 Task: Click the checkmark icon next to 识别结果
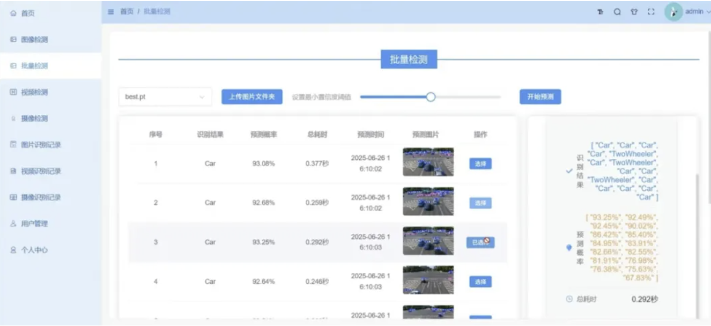569,171
